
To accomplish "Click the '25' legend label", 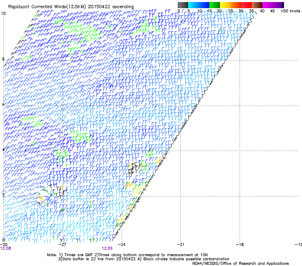I will (x=231, y=11).
